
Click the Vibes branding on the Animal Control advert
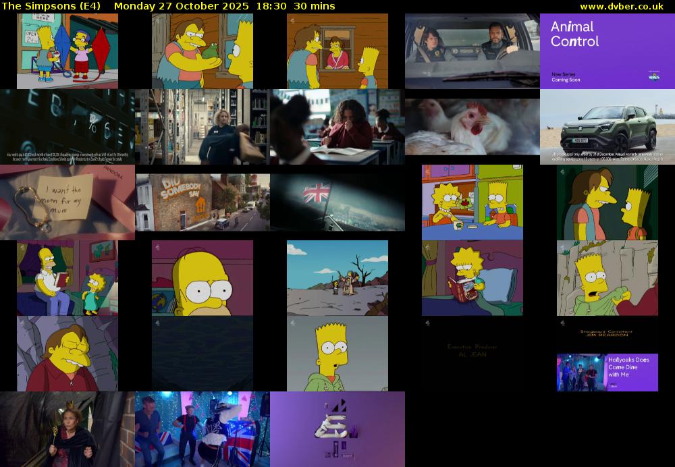click(x=654, y=77)
